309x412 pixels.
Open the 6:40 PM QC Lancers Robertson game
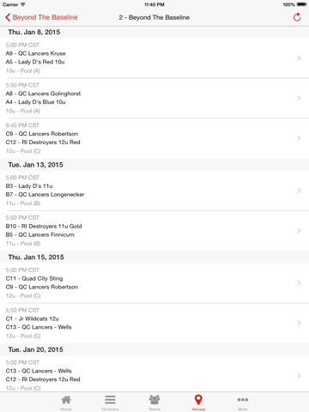pos(154,138)
